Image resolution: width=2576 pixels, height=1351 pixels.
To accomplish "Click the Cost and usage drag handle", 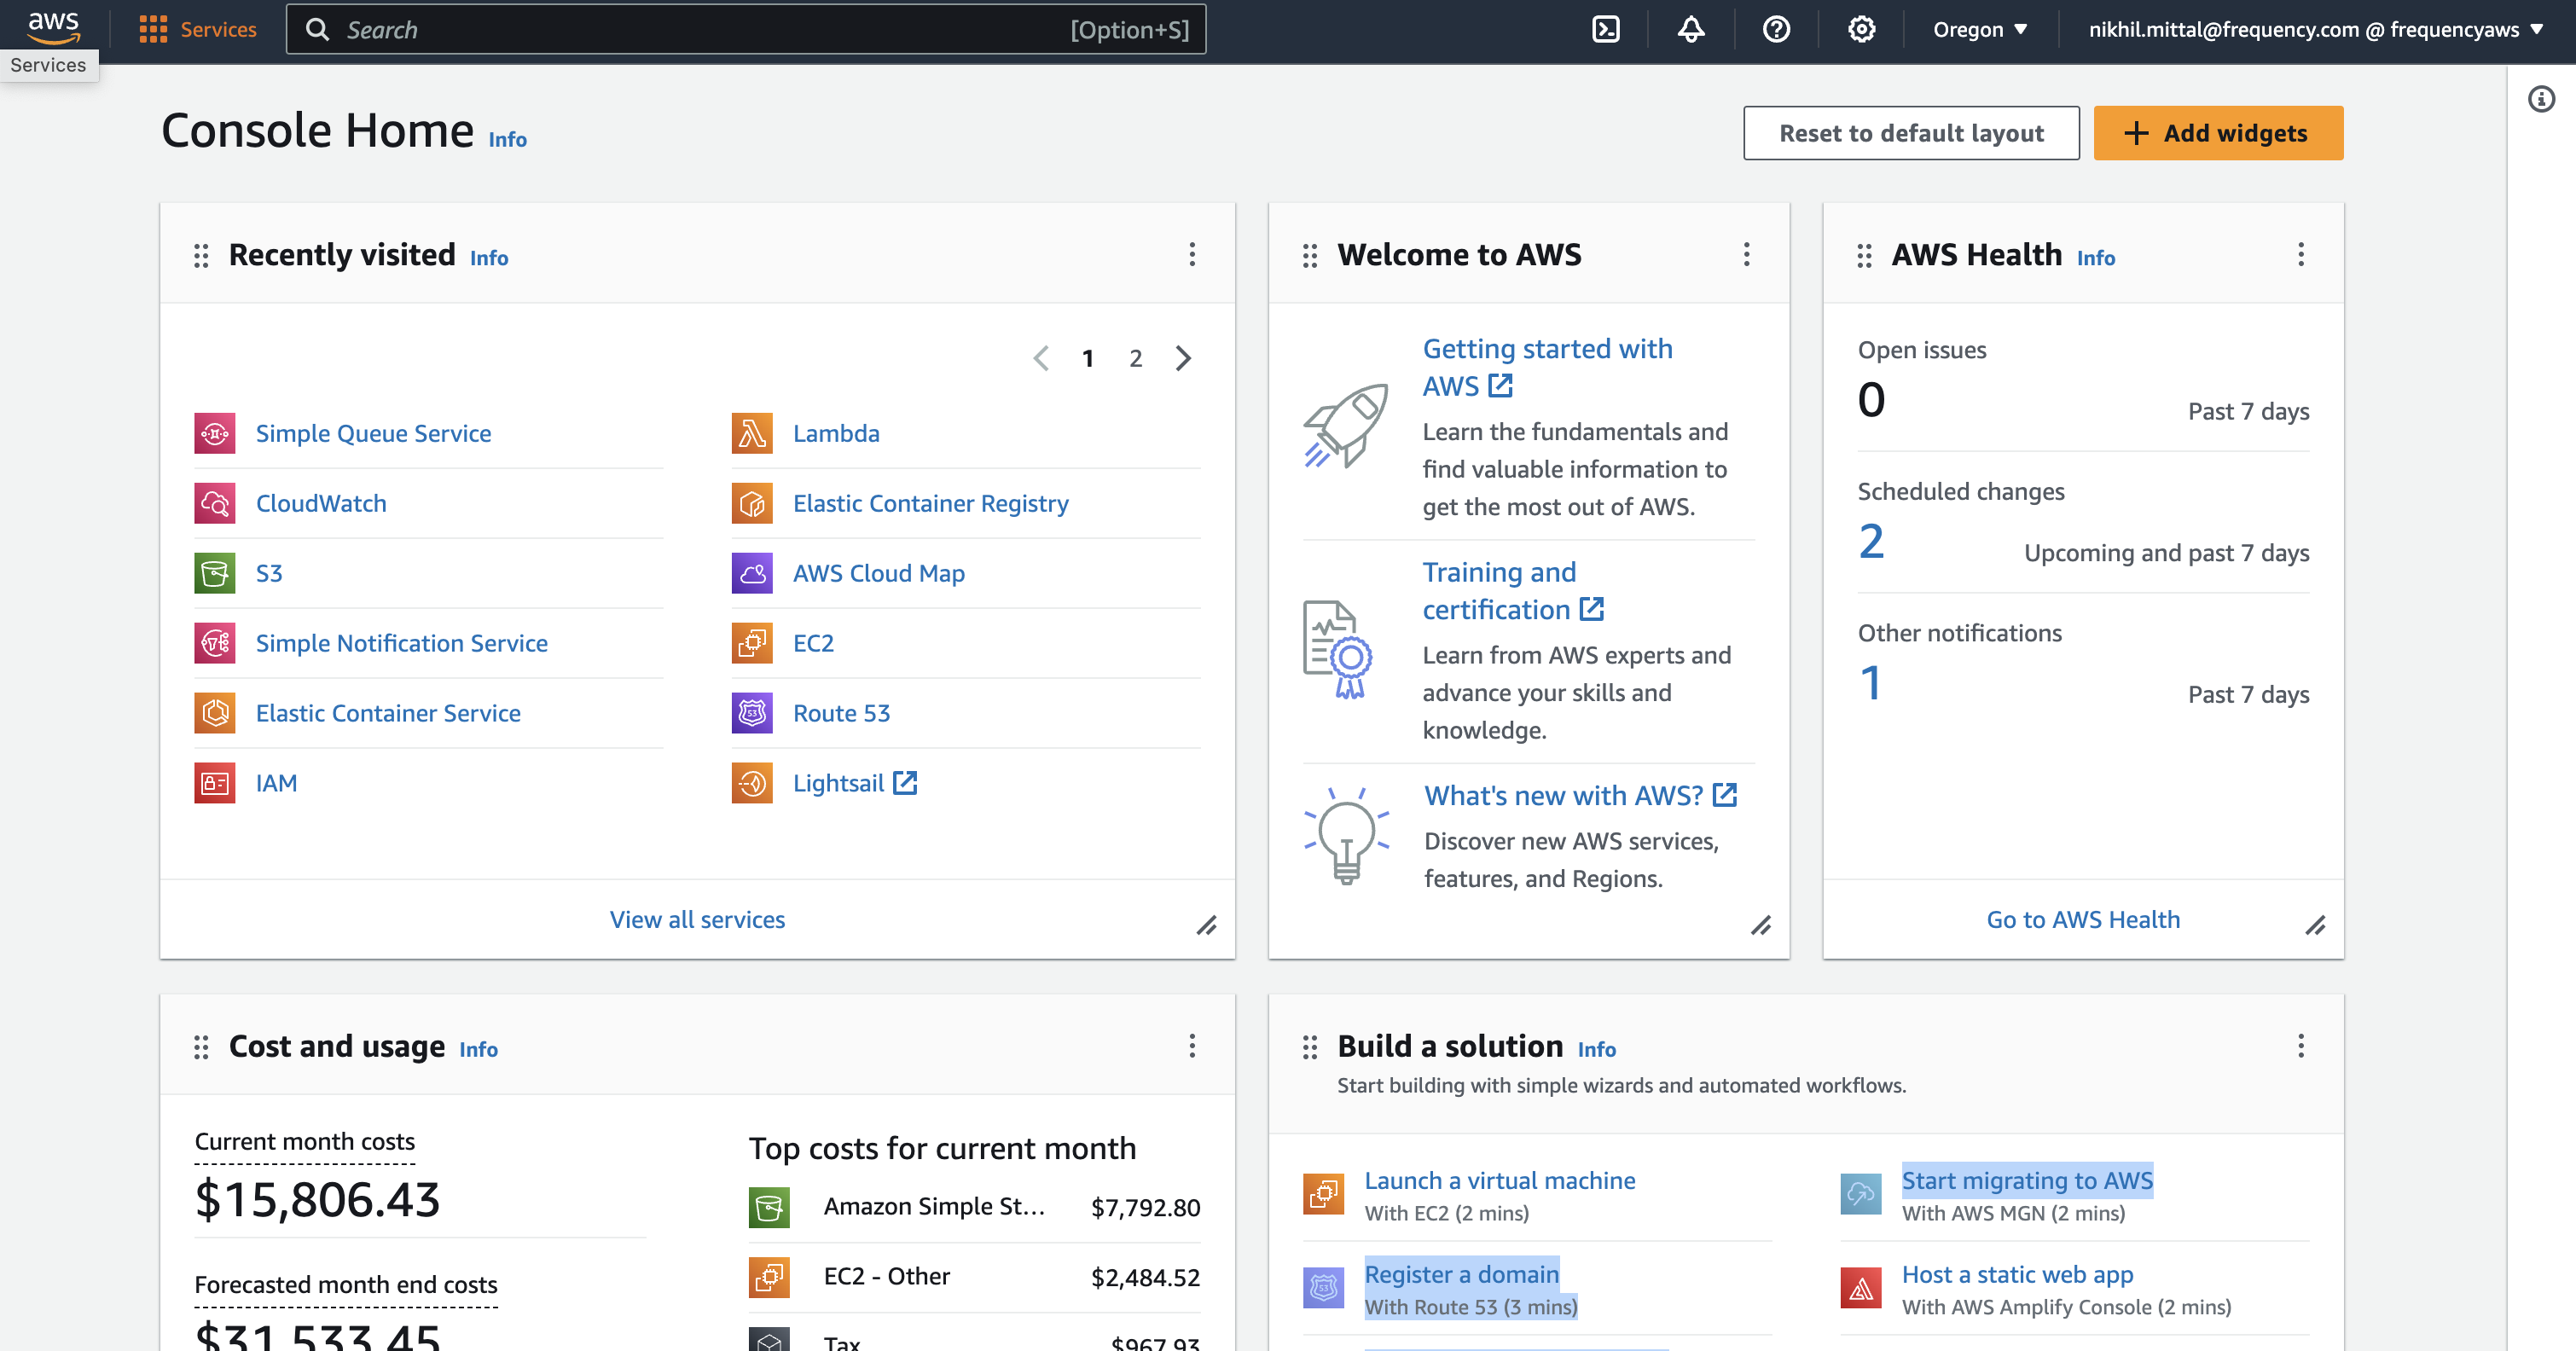I will point(201,1047).
